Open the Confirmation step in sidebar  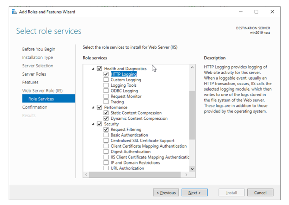[35, 107]
